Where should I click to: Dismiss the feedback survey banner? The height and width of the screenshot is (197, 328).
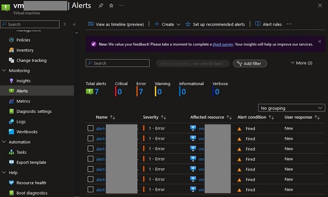[x=320, y=41]
